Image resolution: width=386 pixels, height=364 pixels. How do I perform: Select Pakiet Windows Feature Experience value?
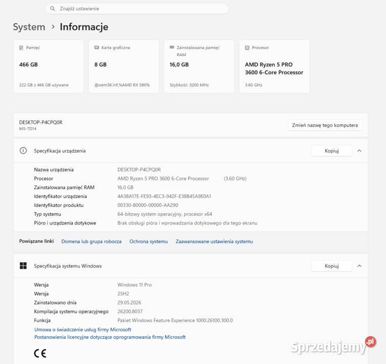175,320
